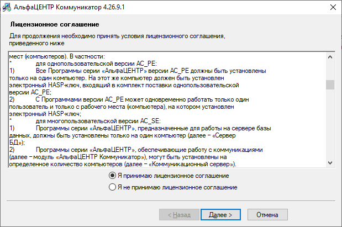Click scrollbar track above the thumb
342x227 pixels.
tap(330, 69)
